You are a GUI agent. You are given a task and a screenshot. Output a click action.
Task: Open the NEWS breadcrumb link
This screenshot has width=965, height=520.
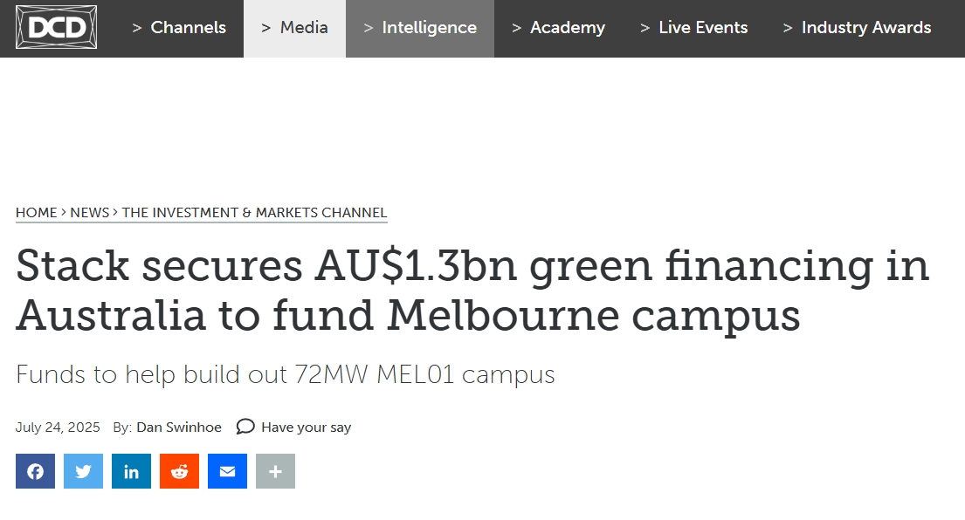(89, 212)
